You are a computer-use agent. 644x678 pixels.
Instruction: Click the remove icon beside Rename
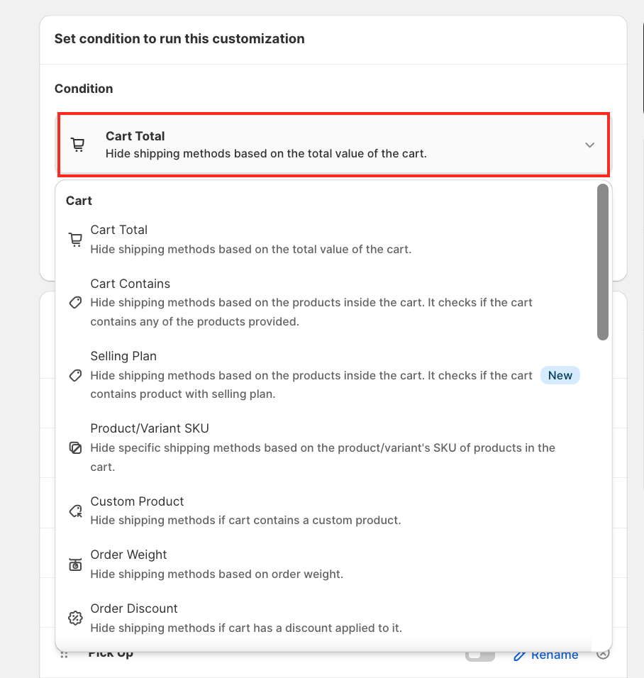[x=603, y=655]
